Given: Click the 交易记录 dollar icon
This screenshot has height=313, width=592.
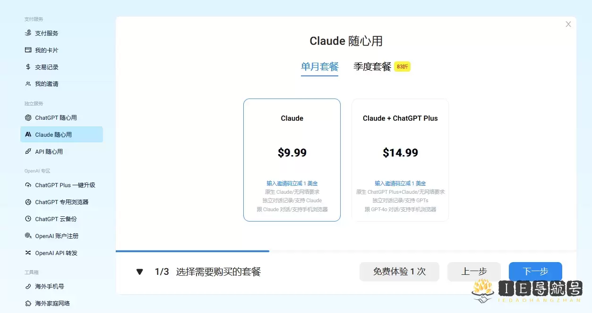Looking at the screenshot, I should click(x=28, y=67).
